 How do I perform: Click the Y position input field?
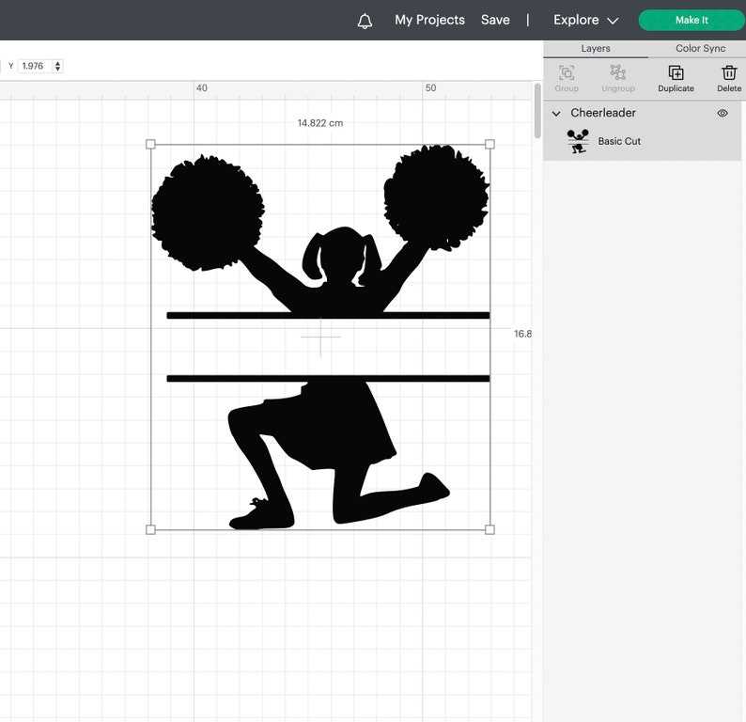click(35, 66)
